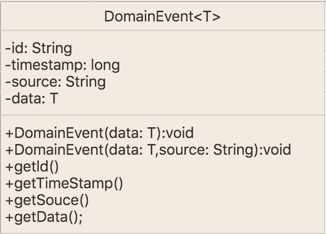Click the divider between attributes and methods

pos(163,115)
